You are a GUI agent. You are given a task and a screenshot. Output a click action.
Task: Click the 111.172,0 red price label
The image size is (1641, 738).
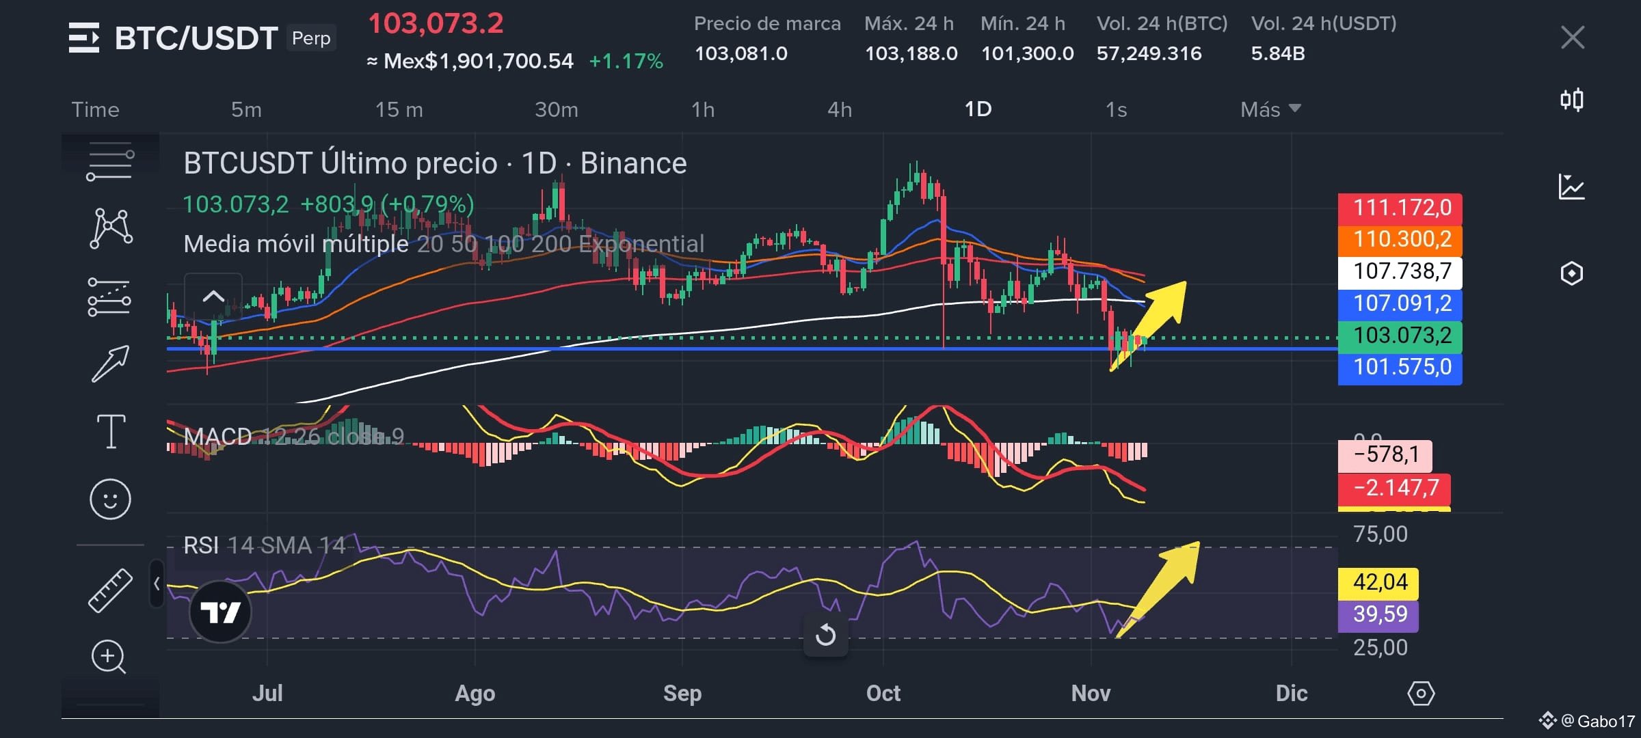(x=1400, y=208)
